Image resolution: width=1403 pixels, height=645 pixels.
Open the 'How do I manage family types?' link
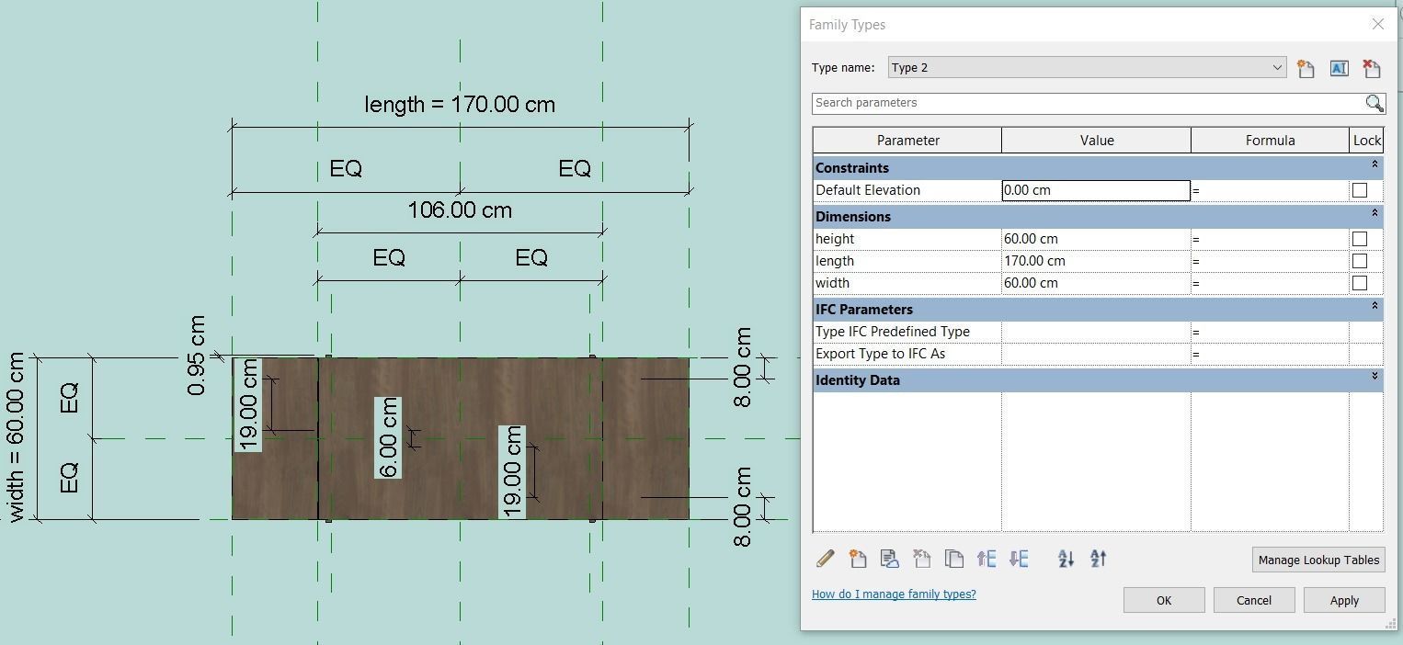click(894, 594)
